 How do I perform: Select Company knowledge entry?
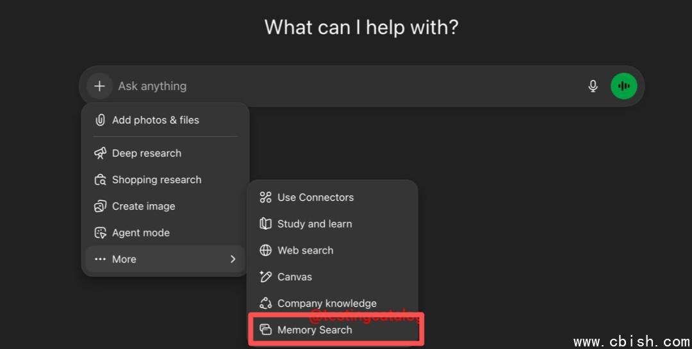[x=327, y=304]
